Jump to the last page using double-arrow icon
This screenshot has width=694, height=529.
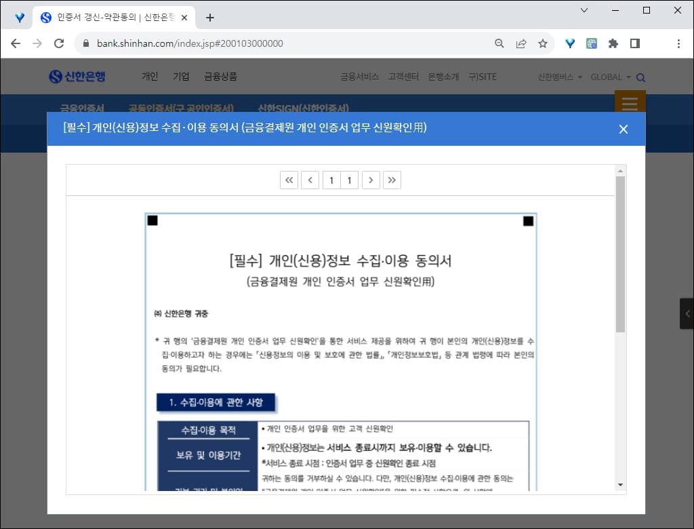pos(392,180)
